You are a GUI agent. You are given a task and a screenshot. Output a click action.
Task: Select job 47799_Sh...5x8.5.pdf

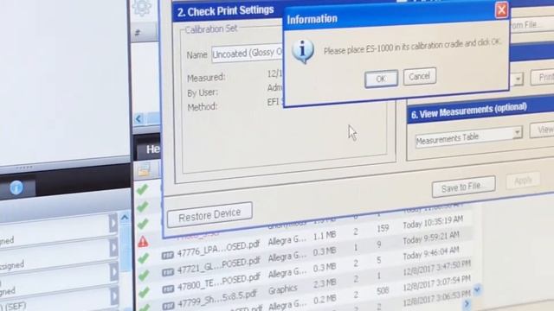click(x=217, y=299)
